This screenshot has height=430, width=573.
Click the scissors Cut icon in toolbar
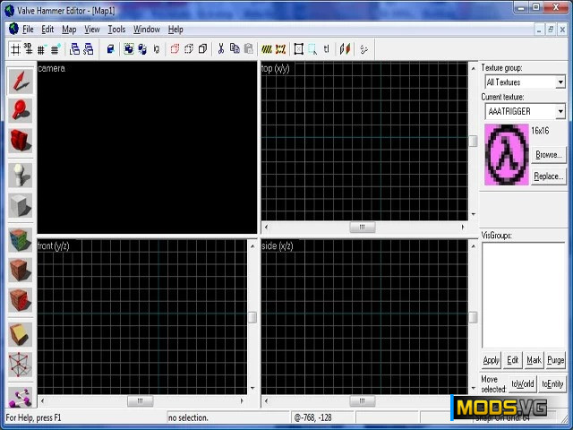(x=221, y=48)
